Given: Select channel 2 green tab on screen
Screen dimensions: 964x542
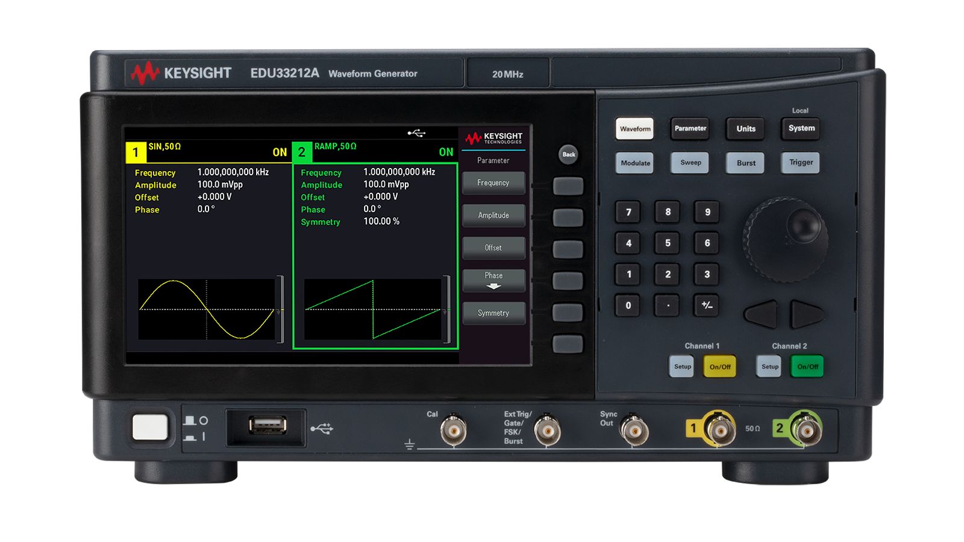Looking at the screenshot, I should tap(302, 152).
